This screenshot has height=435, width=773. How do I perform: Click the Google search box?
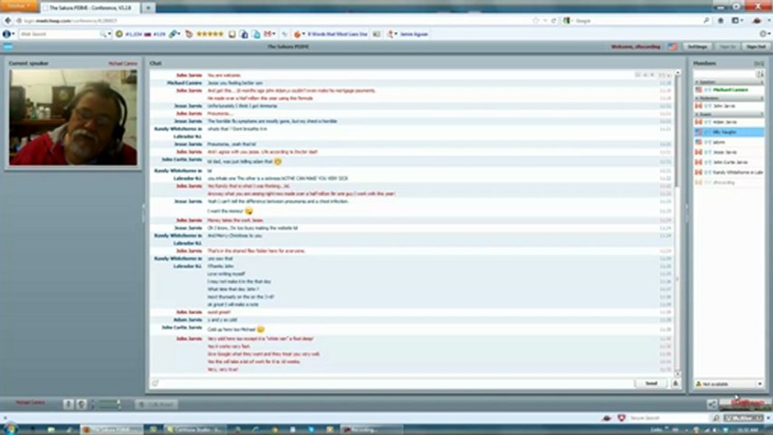coord(637,21)
